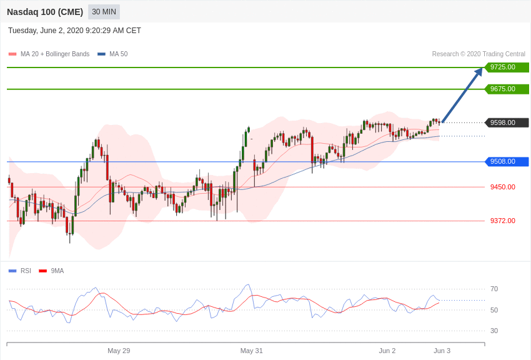Click the Jun 2 date axis label
Image resolution: width=531 pixels, height=360 pixels.
(387, 351)
